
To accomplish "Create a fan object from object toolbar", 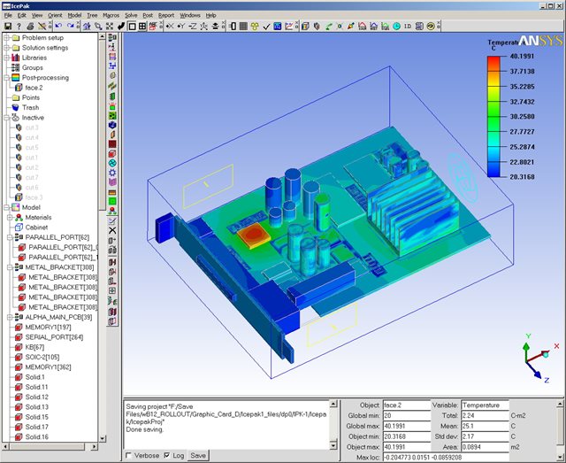I will tap(112, 163).
